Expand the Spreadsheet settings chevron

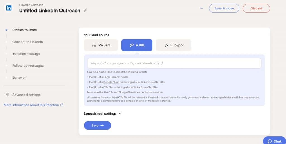[120, 113]
